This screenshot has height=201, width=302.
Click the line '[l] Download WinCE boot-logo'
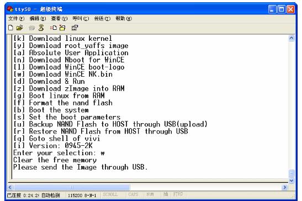coord(69,67)
